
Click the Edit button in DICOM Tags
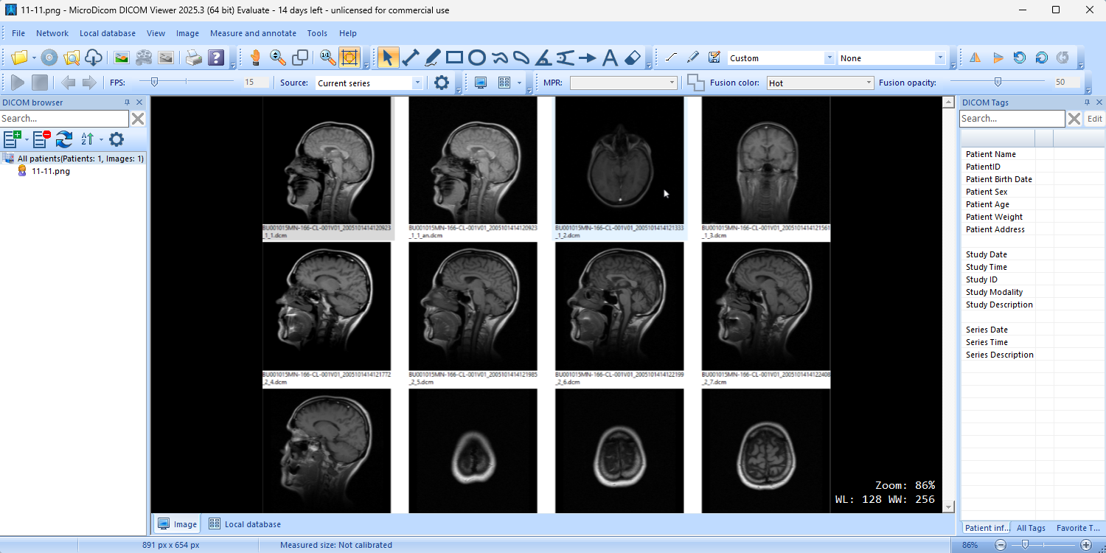coord(1095,119)
